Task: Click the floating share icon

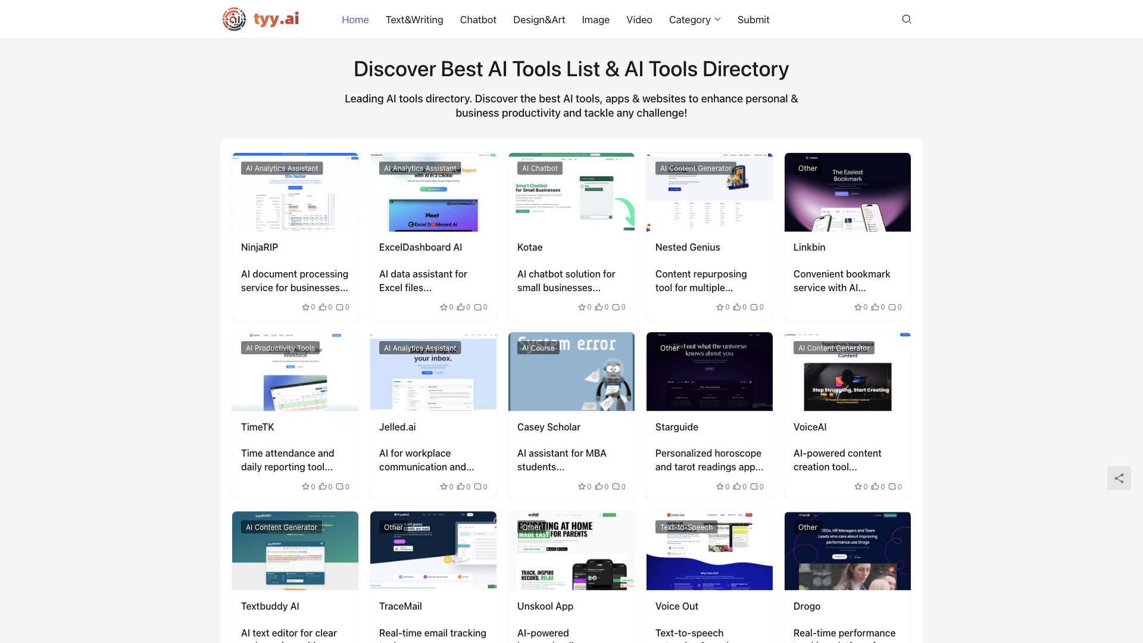Action: (x=1119, y=478)
